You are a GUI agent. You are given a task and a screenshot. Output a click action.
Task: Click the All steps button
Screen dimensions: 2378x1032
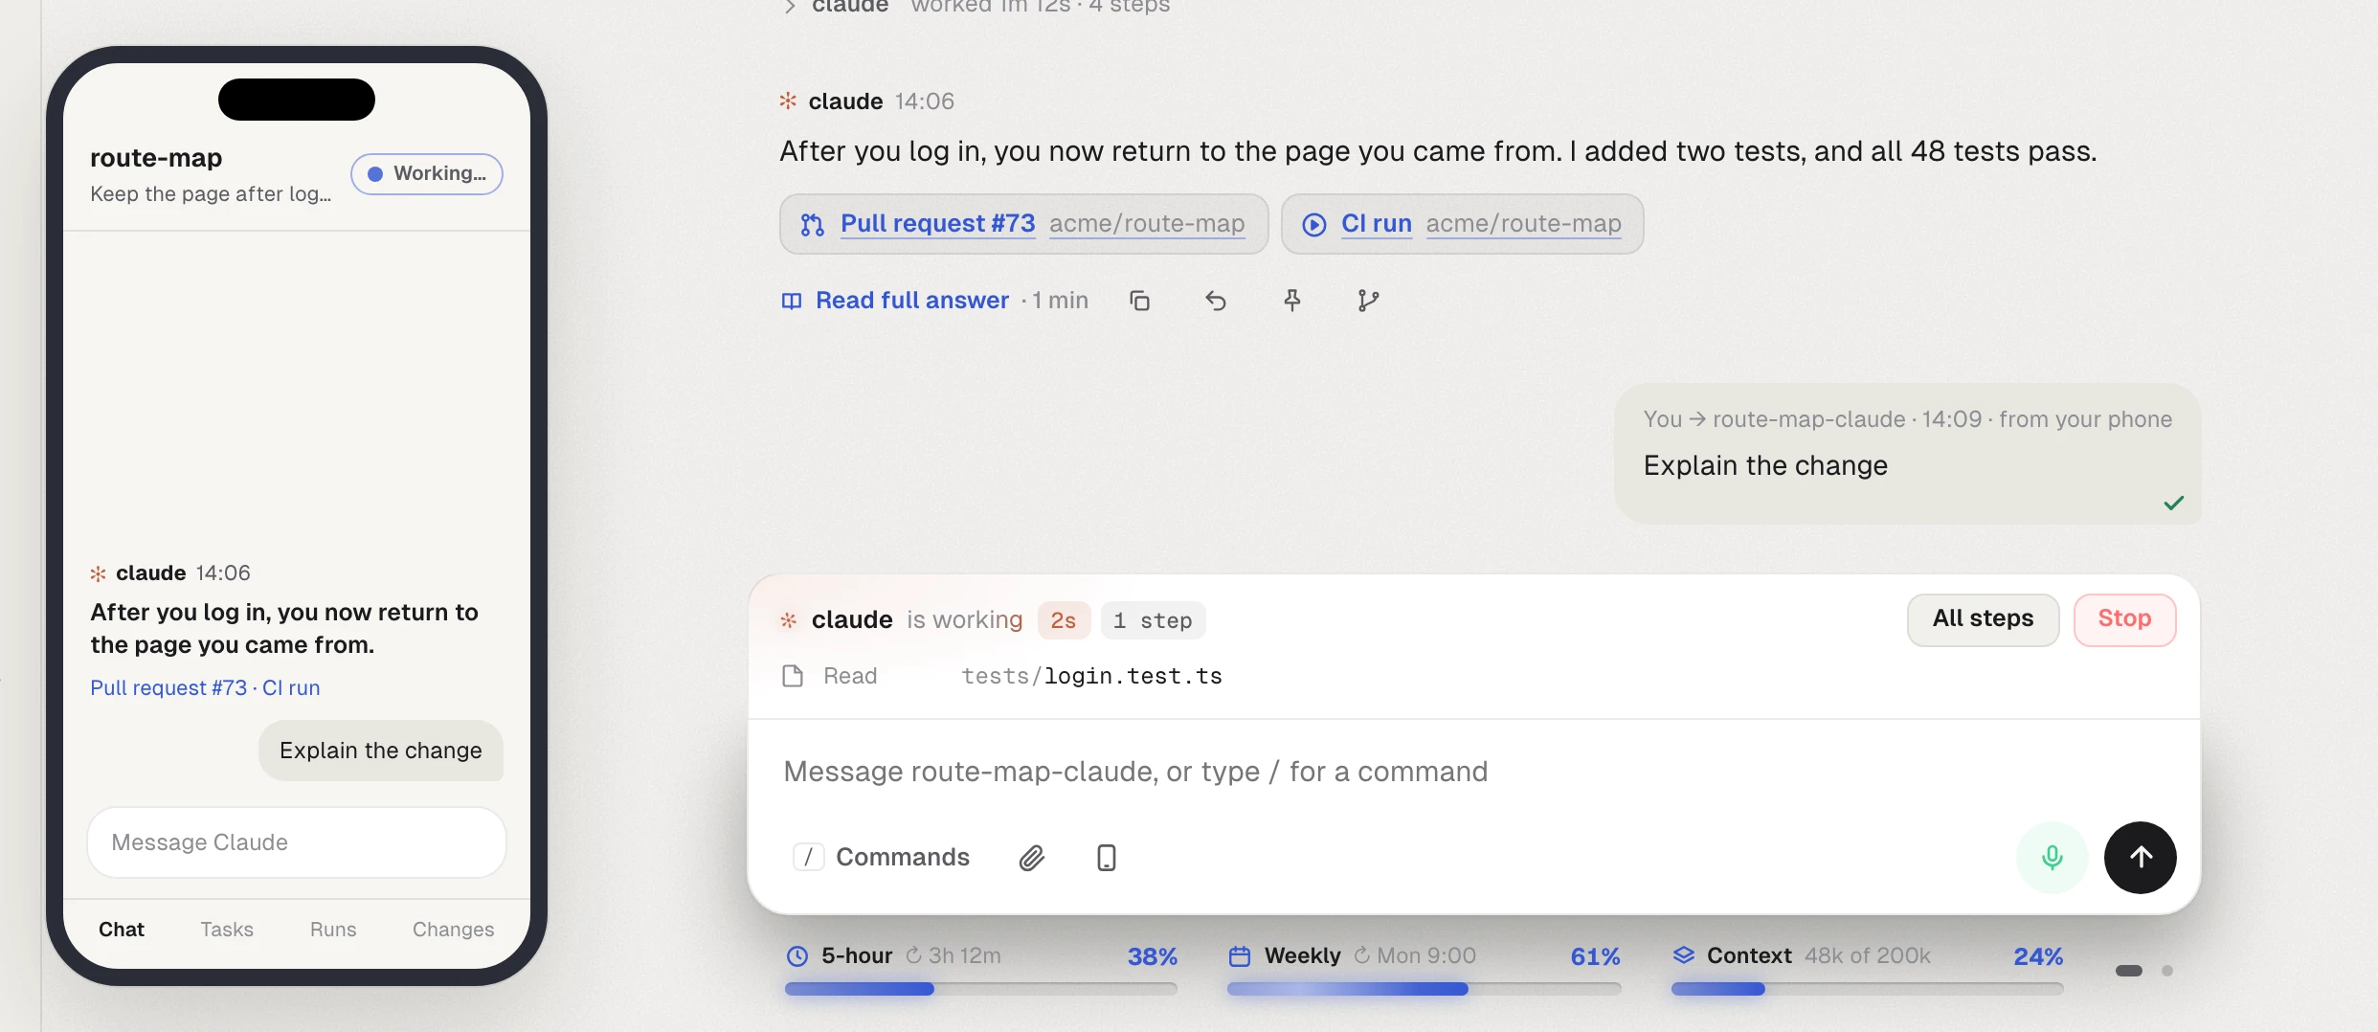pos(1983,619)
